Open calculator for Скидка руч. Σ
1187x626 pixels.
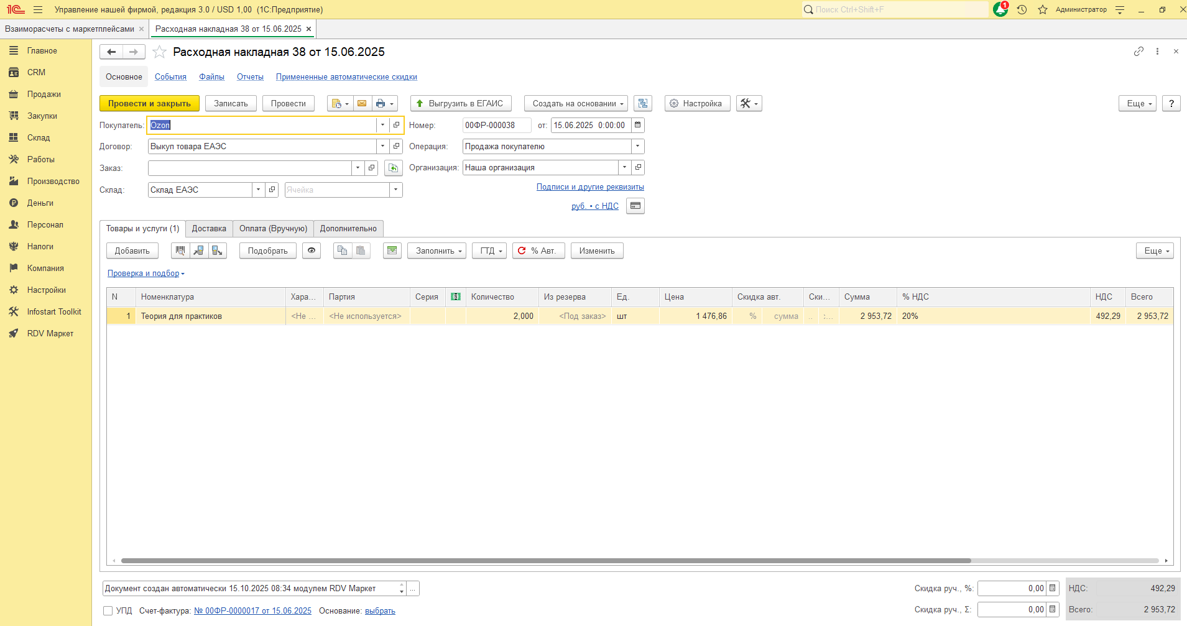[1052, 609]
